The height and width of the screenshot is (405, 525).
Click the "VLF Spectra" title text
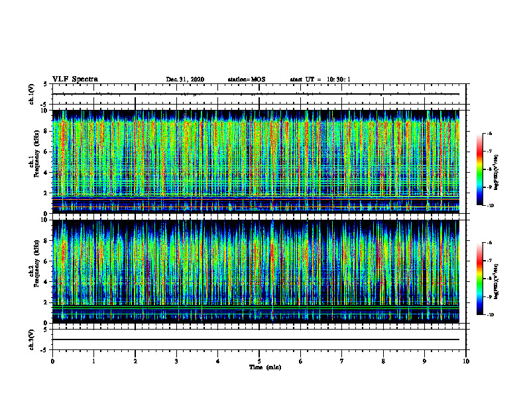click(x=75, y=79)
